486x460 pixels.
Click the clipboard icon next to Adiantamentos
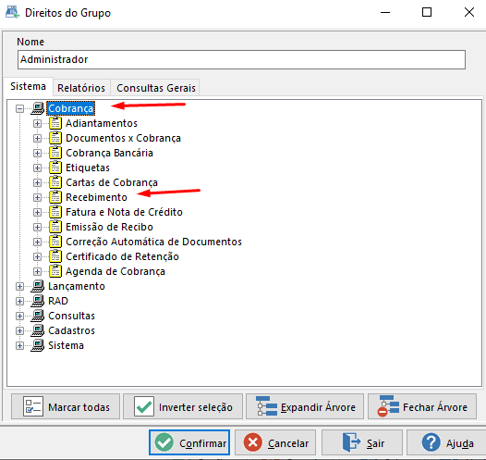click(55, 123)
